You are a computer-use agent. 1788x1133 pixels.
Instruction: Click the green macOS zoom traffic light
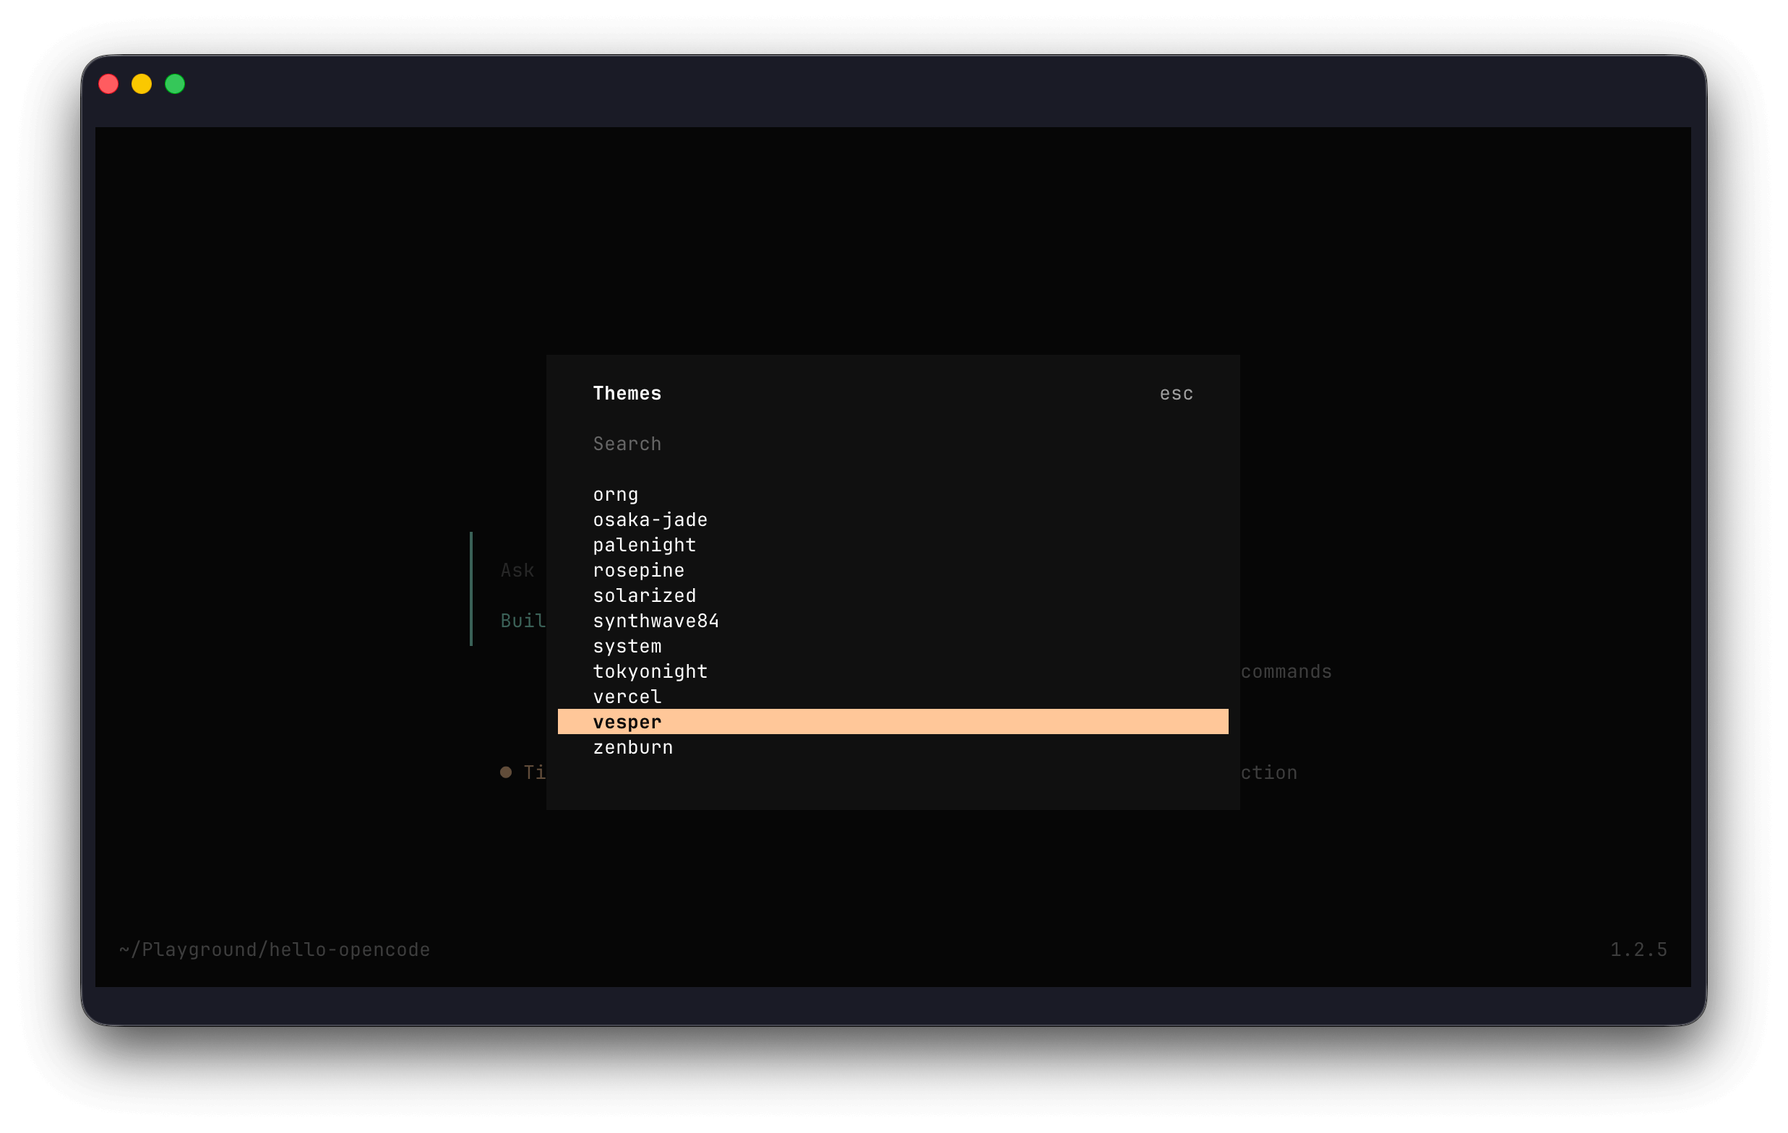point(174,84)
